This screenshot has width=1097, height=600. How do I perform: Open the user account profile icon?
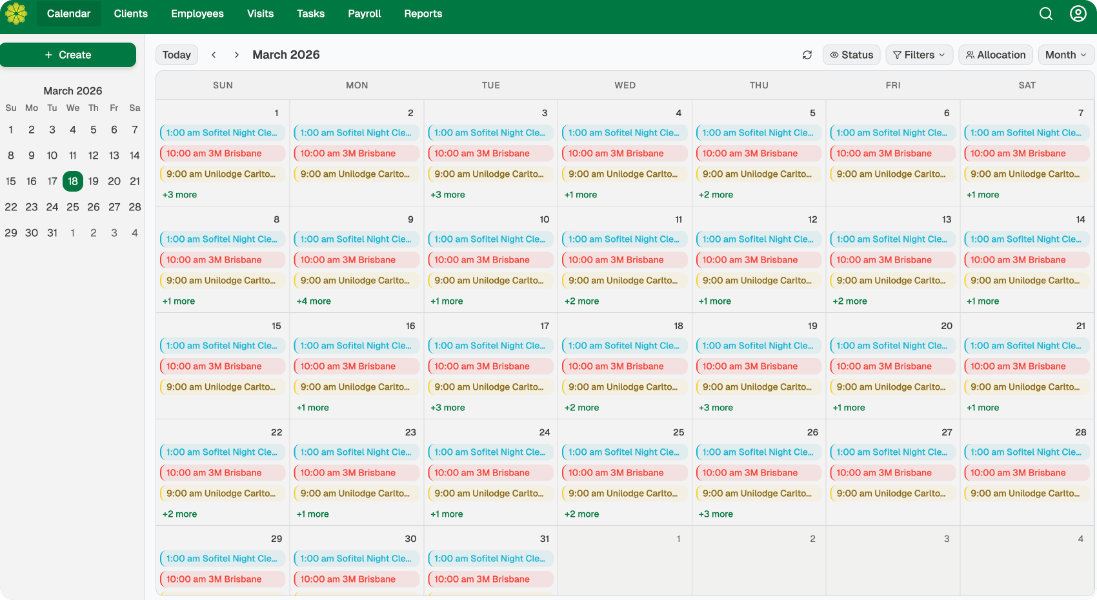point(1078,13)
